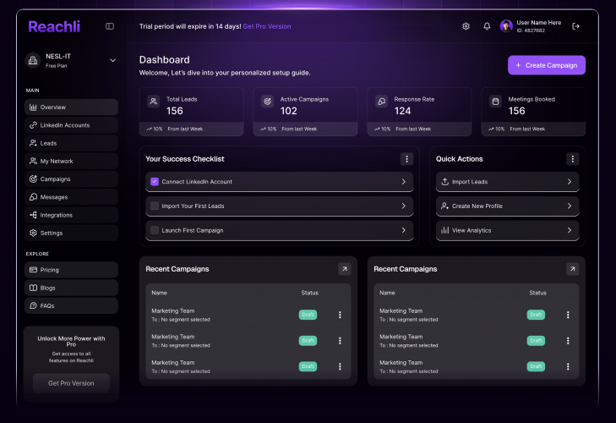Open the left Recent Campaigns expand arrow
616x423 pixels.
(345, 269)
